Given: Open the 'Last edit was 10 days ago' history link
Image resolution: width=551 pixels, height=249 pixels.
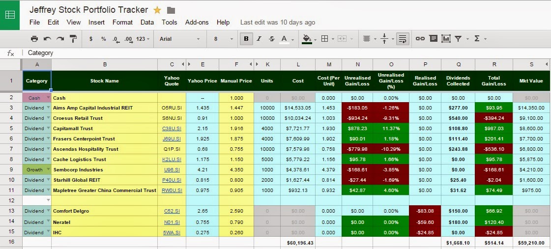Looking at the screenshot, I should (x=278, y=22).
